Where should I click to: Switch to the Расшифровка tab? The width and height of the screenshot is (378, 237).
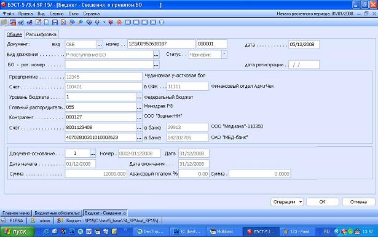click(41, 34)
